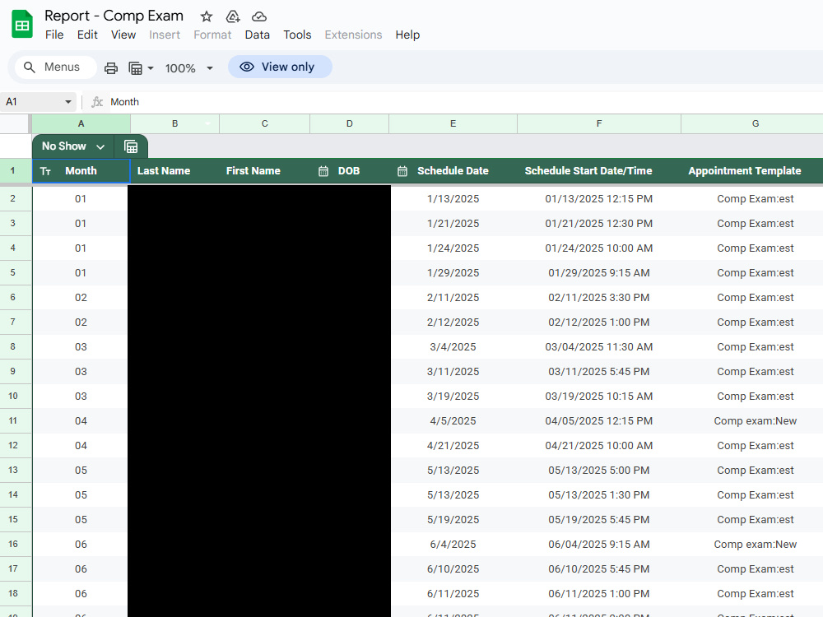Click Month value 02 in row 7
Image resolution: width=823 pixels, height=617 pixels.
pyautogui.click(x=81, y=322)
